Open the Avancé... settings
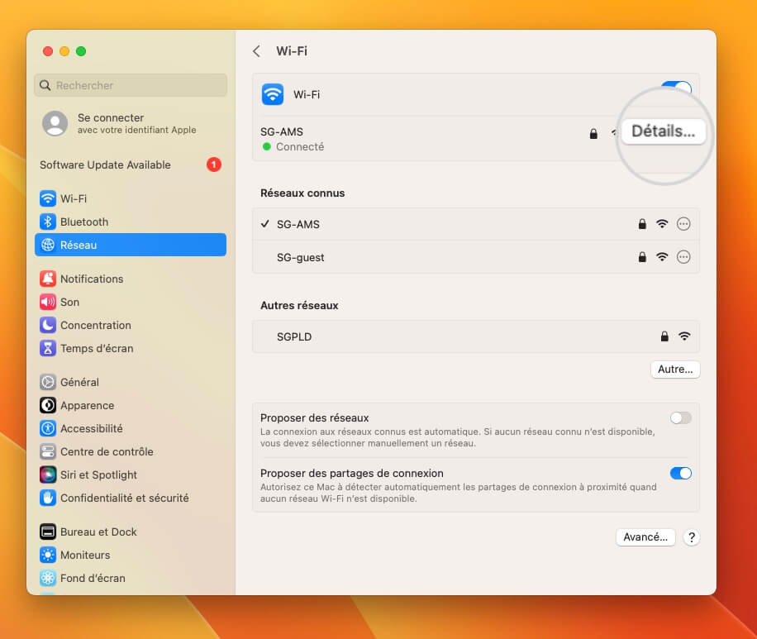 tap(645, 537)
